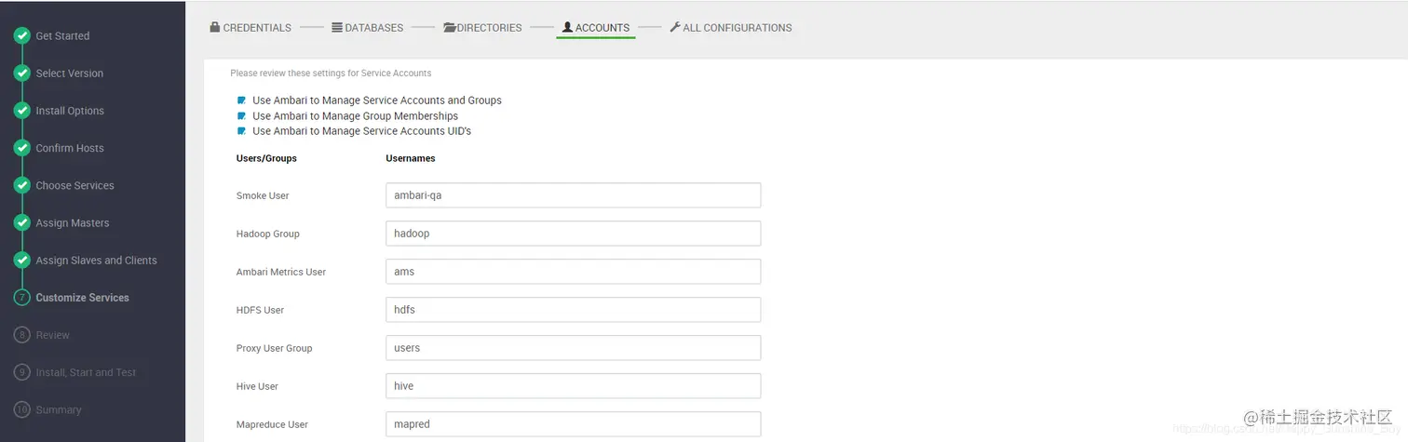This screenshot has width=1408, height=442.
Task: Click the step 7 circle icon
Action: click(21, 298)
